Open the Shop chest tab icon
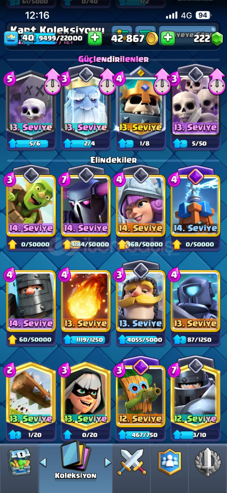The image size is (227, 493). 19,462
